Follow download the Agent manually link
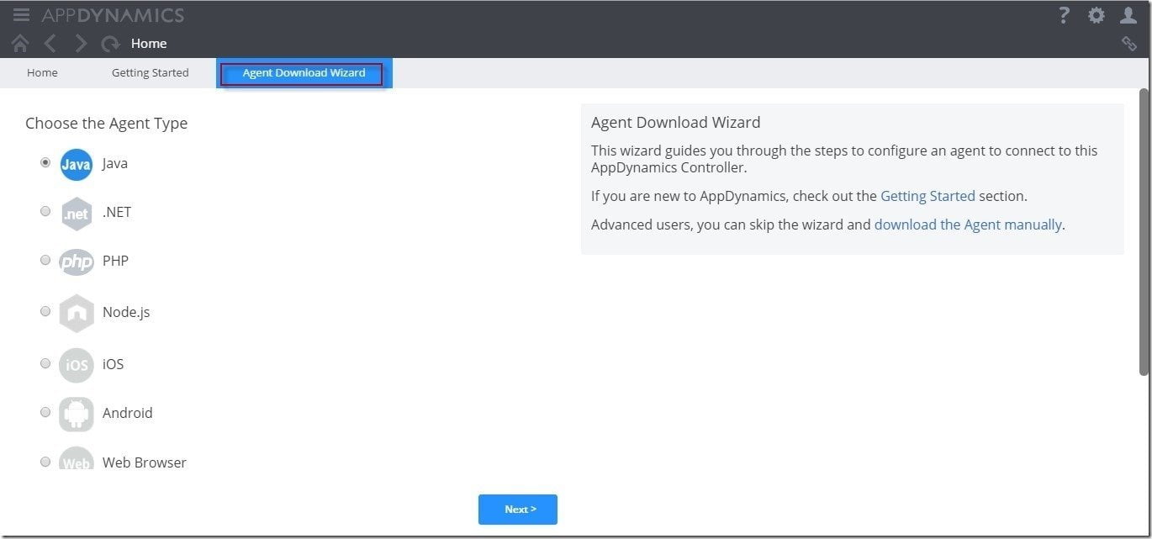The image size is (1152, 539). [x=968, y=225]
